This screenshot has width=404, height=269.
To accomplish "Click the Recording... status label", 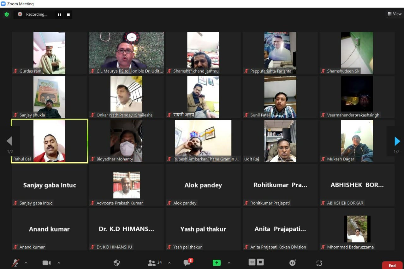I will [37, 14].
